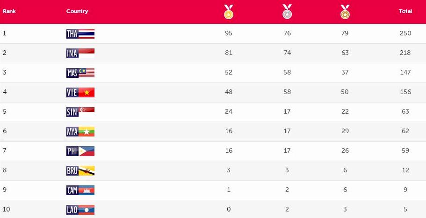This screenshot has height=218, width=426.
Task: Click the bronze medal column icon
Action: point(345,12)
